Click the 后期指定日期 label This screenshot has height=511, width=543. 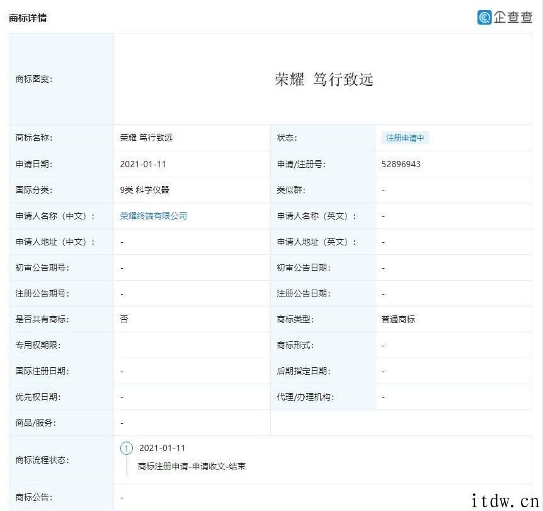[304, 371]
